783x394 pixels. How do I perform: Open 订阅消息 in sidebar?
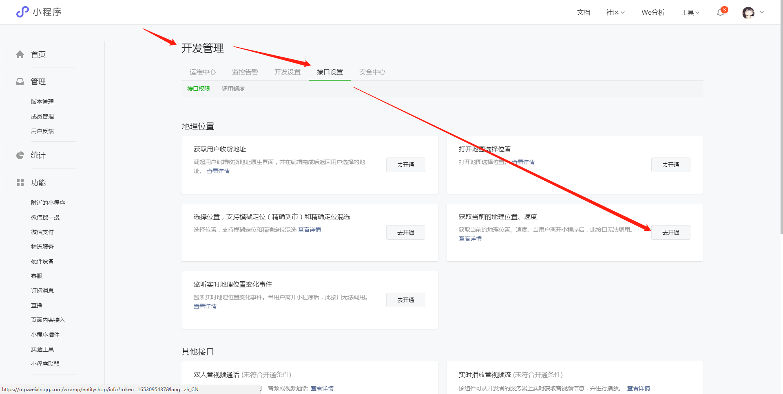click(42, 291)
